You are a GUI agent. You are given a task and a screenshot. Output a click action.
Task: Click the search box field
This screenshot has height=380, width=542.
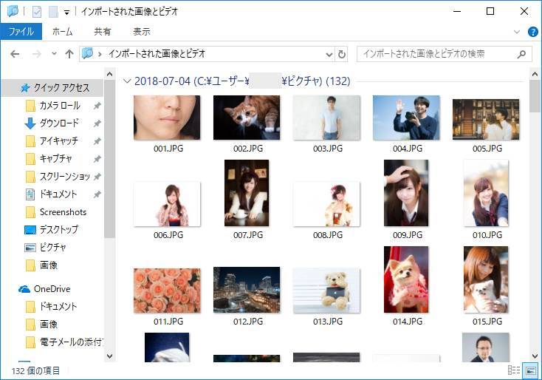click(445, 54)
